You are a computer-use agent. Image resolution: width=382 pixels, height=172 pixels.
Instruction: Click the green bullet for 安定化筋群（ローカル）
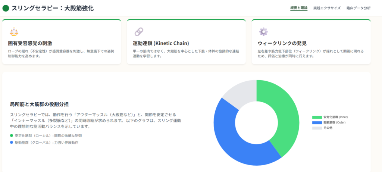point(12,135)
